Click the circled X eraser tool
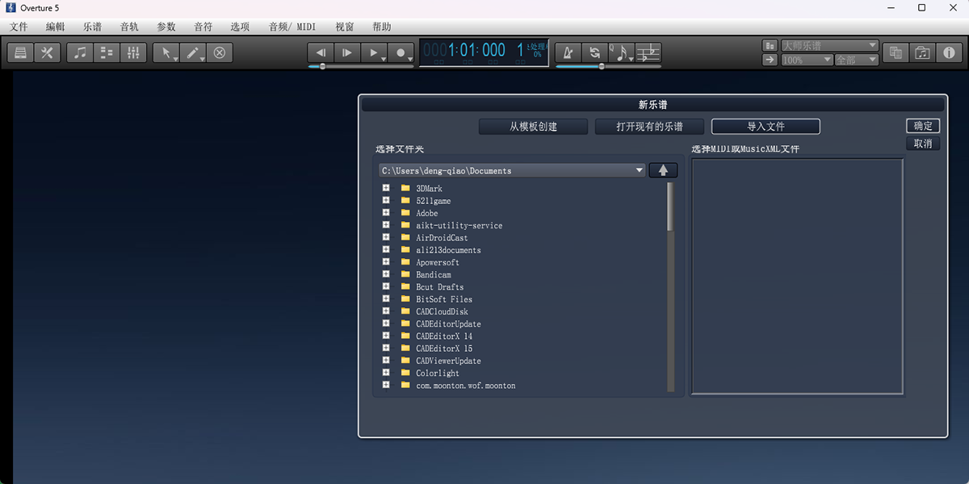 (220, 53)
